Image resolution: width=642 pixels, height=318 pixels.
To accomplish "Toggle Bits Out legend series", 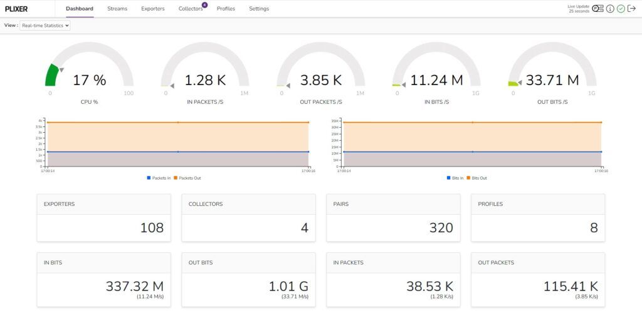I will tap(477, 178).
